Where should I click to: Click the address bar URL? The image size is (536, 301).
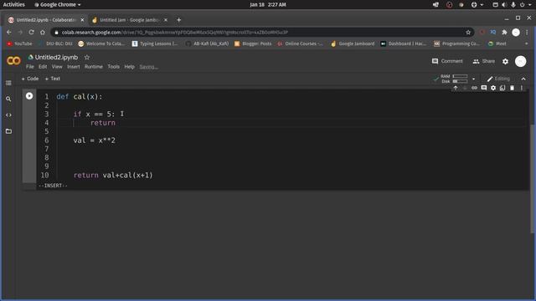pyautogui.click(x=175, y=33)
